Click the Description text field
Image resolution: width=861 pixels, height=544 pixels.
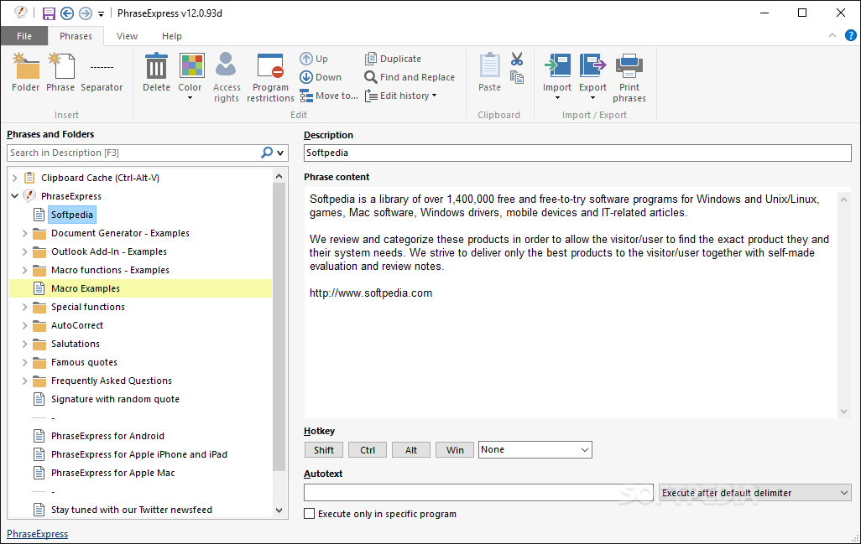[577, 153]
